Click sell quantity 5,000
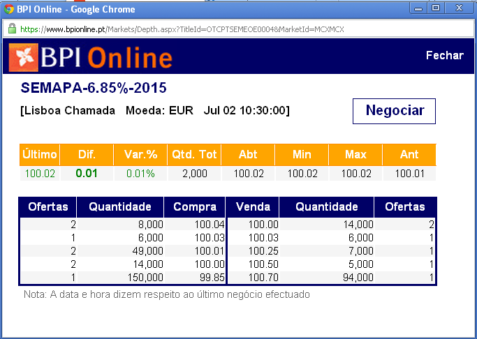Image resolution: width=477 pixels, height=339 pixels. [361, 264]
